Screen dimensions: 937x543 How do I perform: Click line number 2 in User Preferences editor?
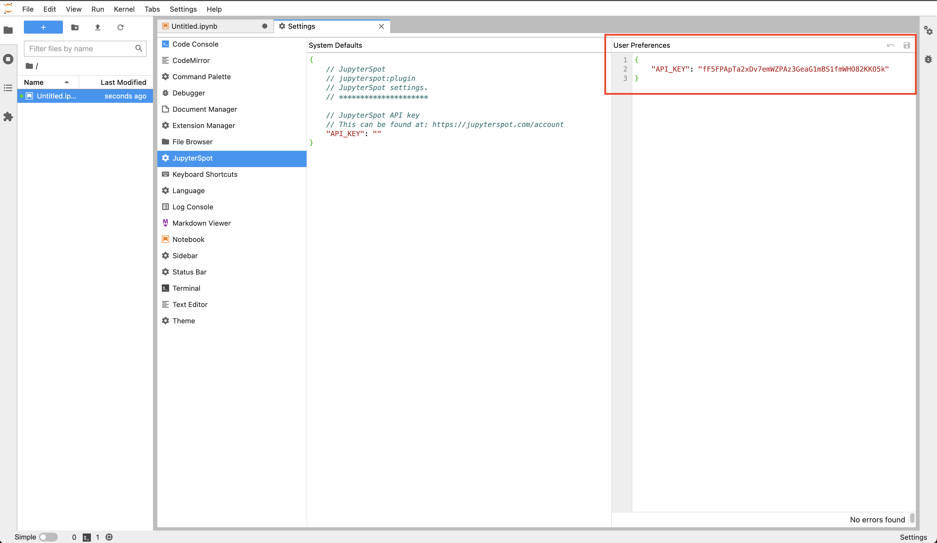[x=625, y=69]
